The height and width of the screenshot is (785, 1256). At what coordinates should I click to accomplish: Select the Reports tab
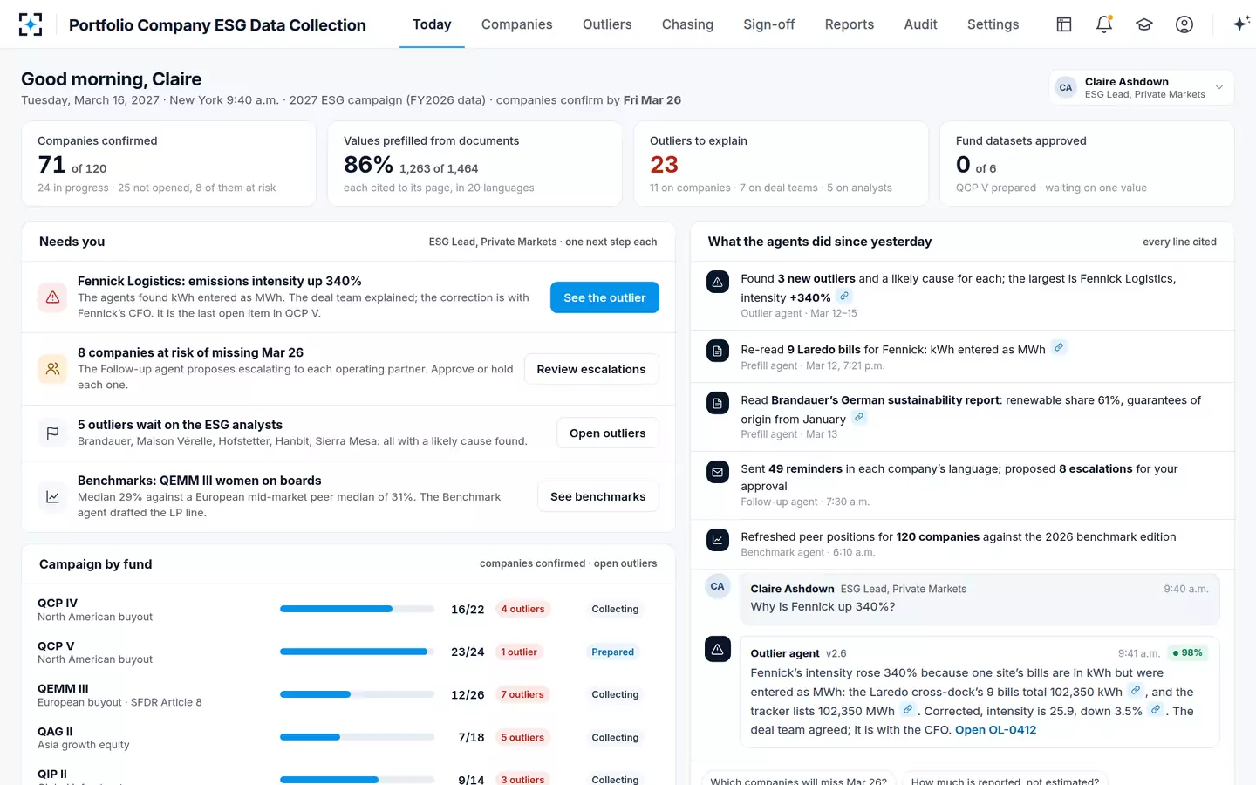pos(850,24)
